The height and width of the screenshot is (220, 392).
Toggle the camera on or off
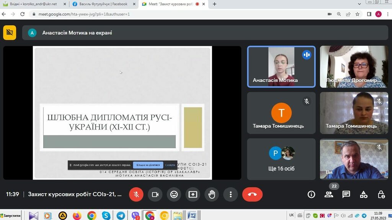pyautogui.click(x=155, y=194)
